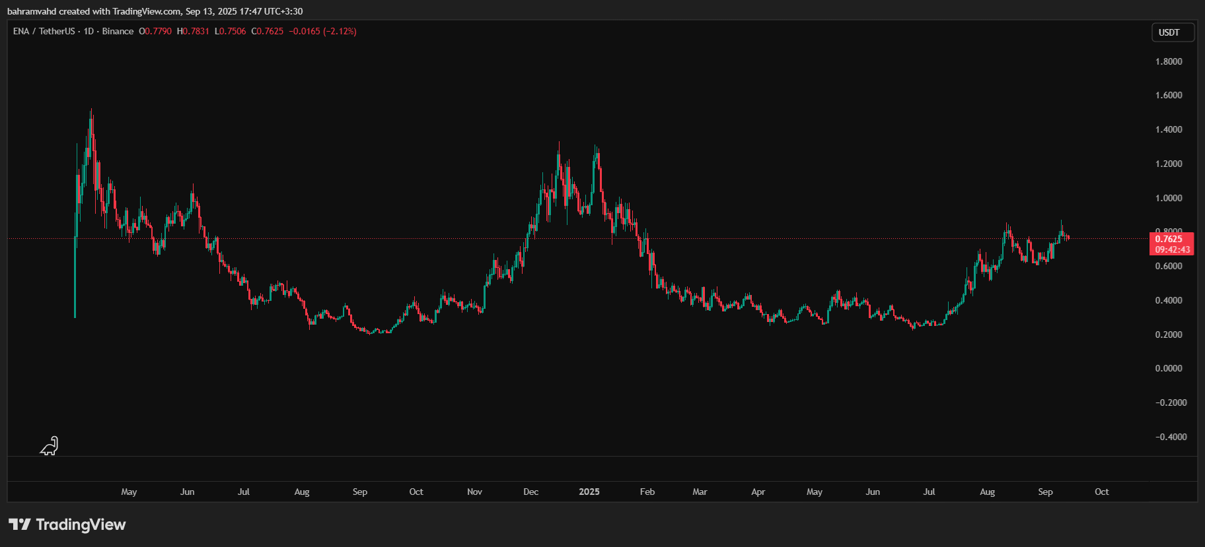Click the −0.0165 (−2.12%) change value
1205x547 pixels.
click(x=322, y=31)
